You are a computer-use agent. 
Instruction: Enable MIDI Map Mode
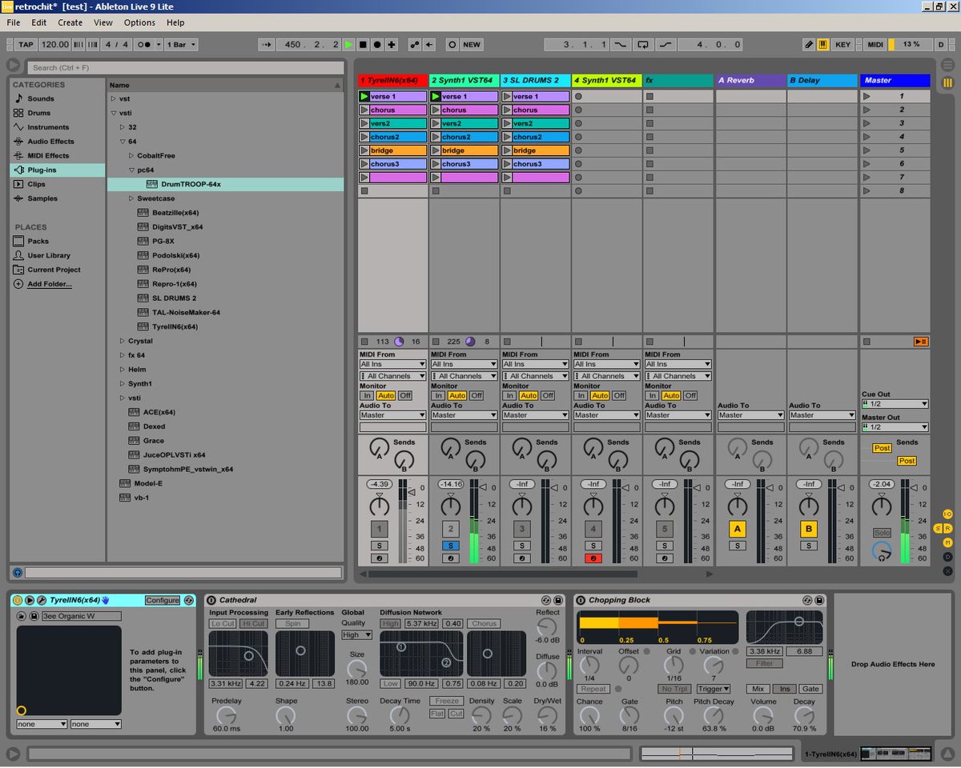(x=875, y=44)
